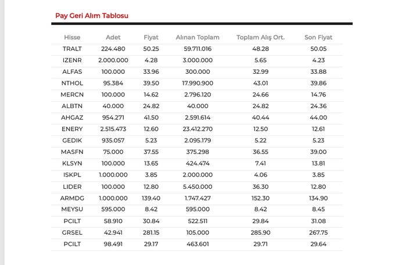Click the NTHOL ticker cell
Viewport: 395px width, 265px height.
(72, 83)
